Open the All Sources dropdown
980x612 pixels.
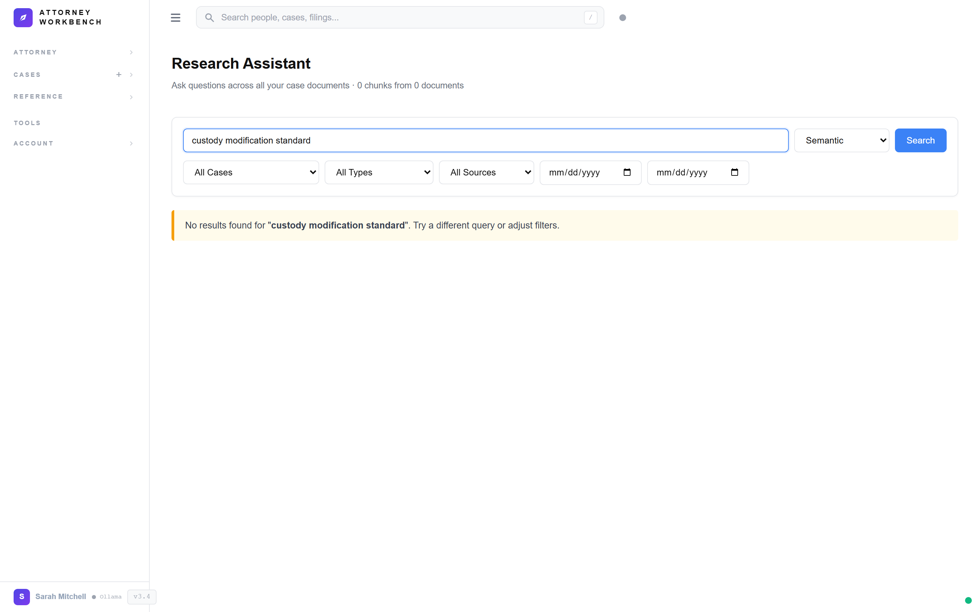(486, 172)
